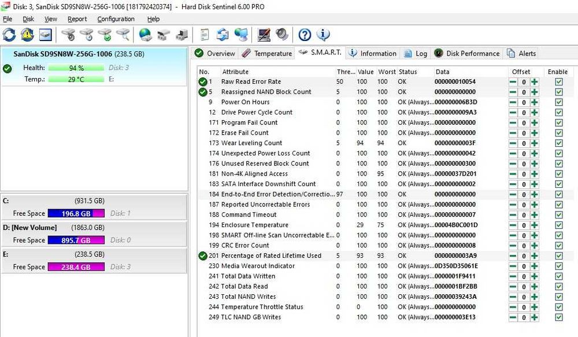Open the View menu
The image size is (578, 337).
(50, 19)
